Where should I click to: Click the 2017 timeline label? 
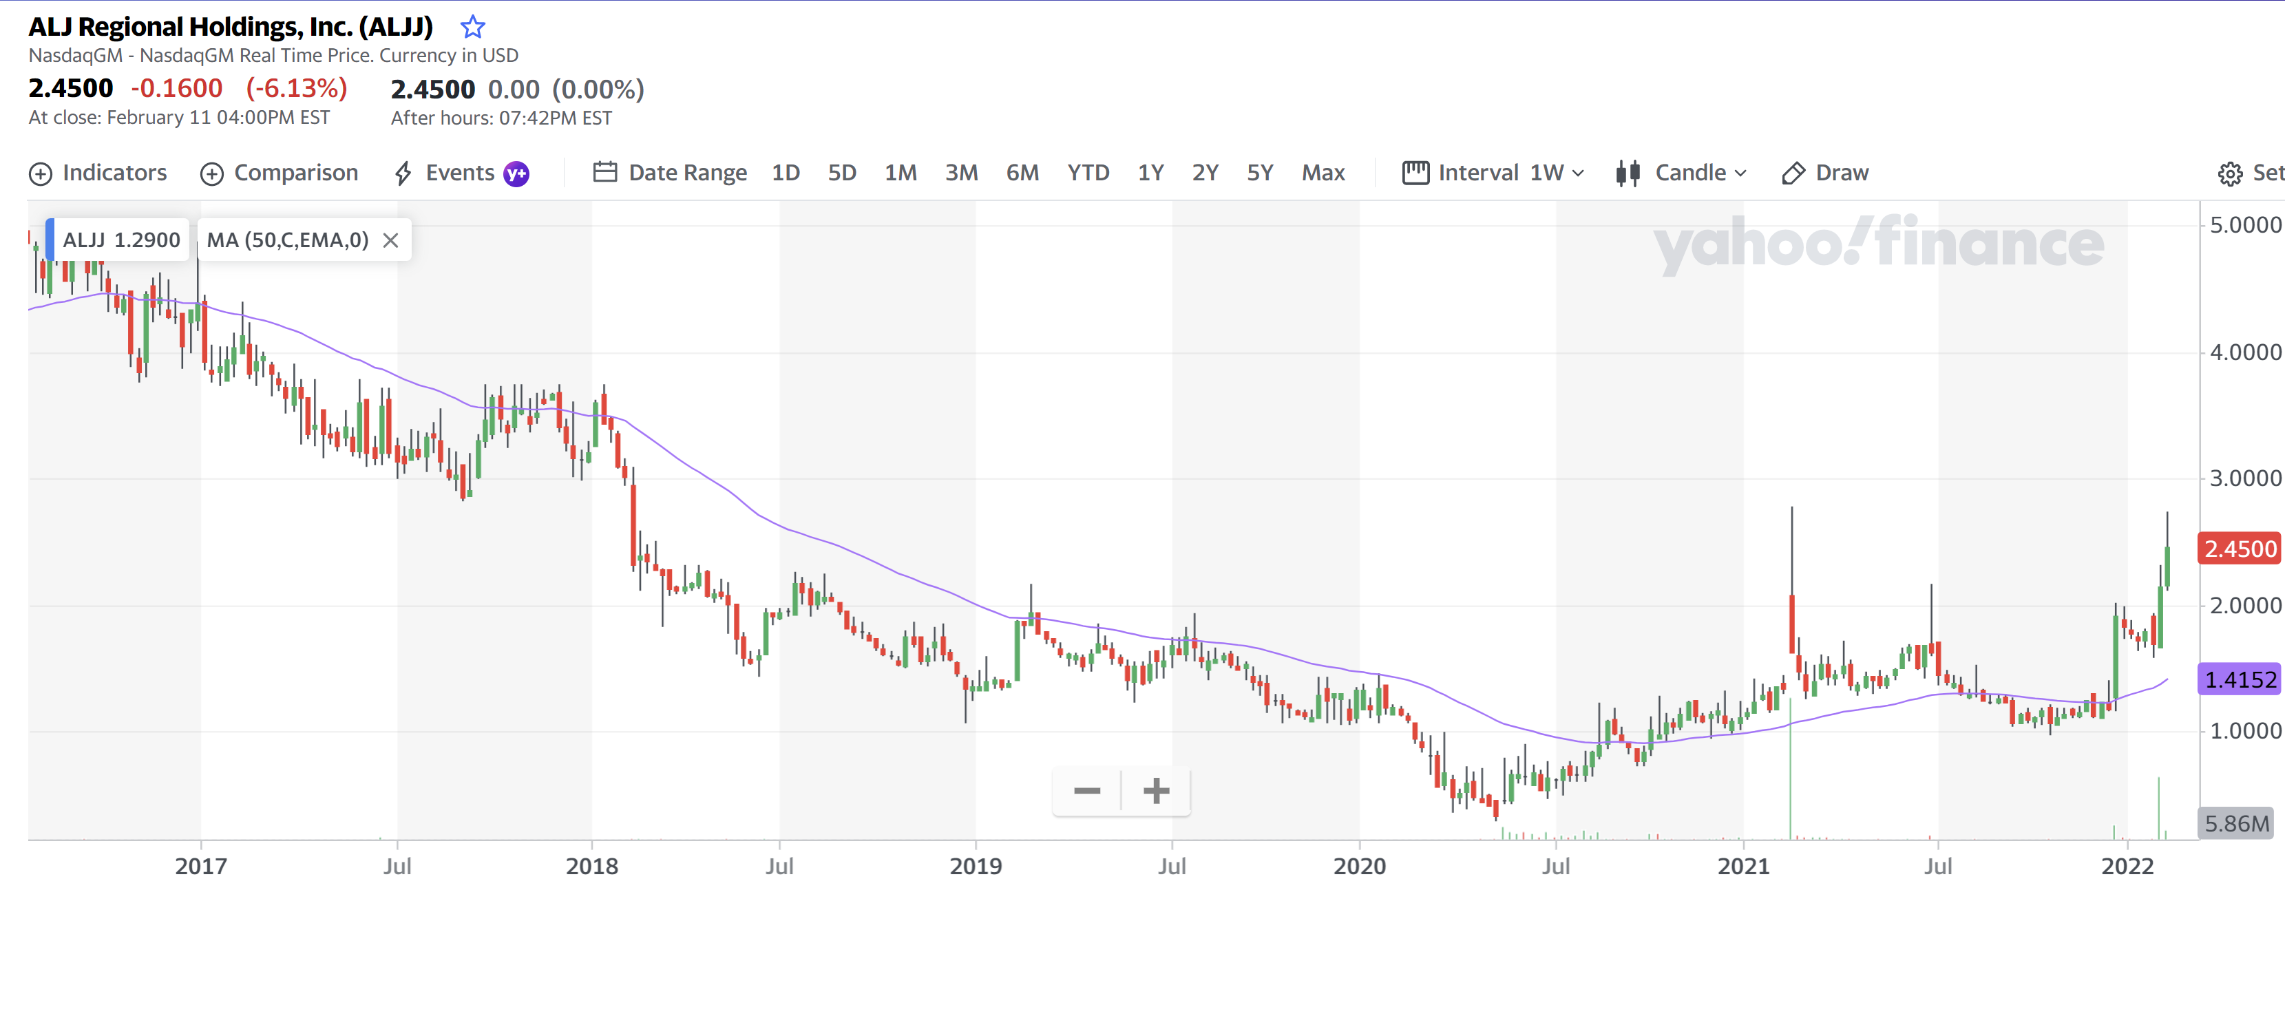pyautogui.click(x=200, y=867)
